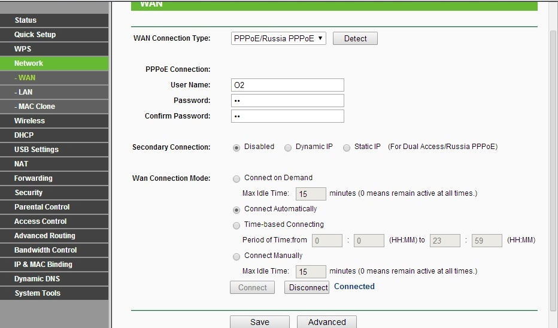558x328 pixels.
Task: Open USB Settings in the sidebar
Action: click(x=54, y=150)
